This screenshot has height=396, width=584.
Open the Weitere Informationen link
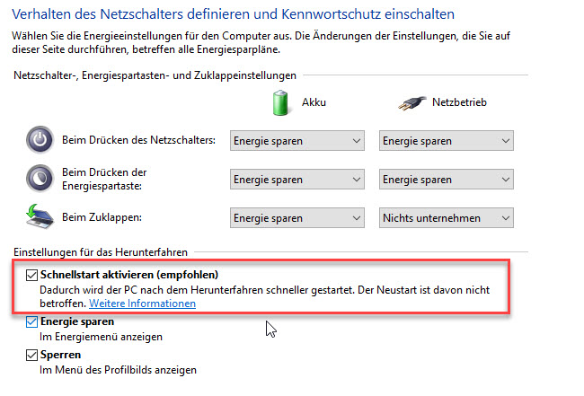[142, 304]
